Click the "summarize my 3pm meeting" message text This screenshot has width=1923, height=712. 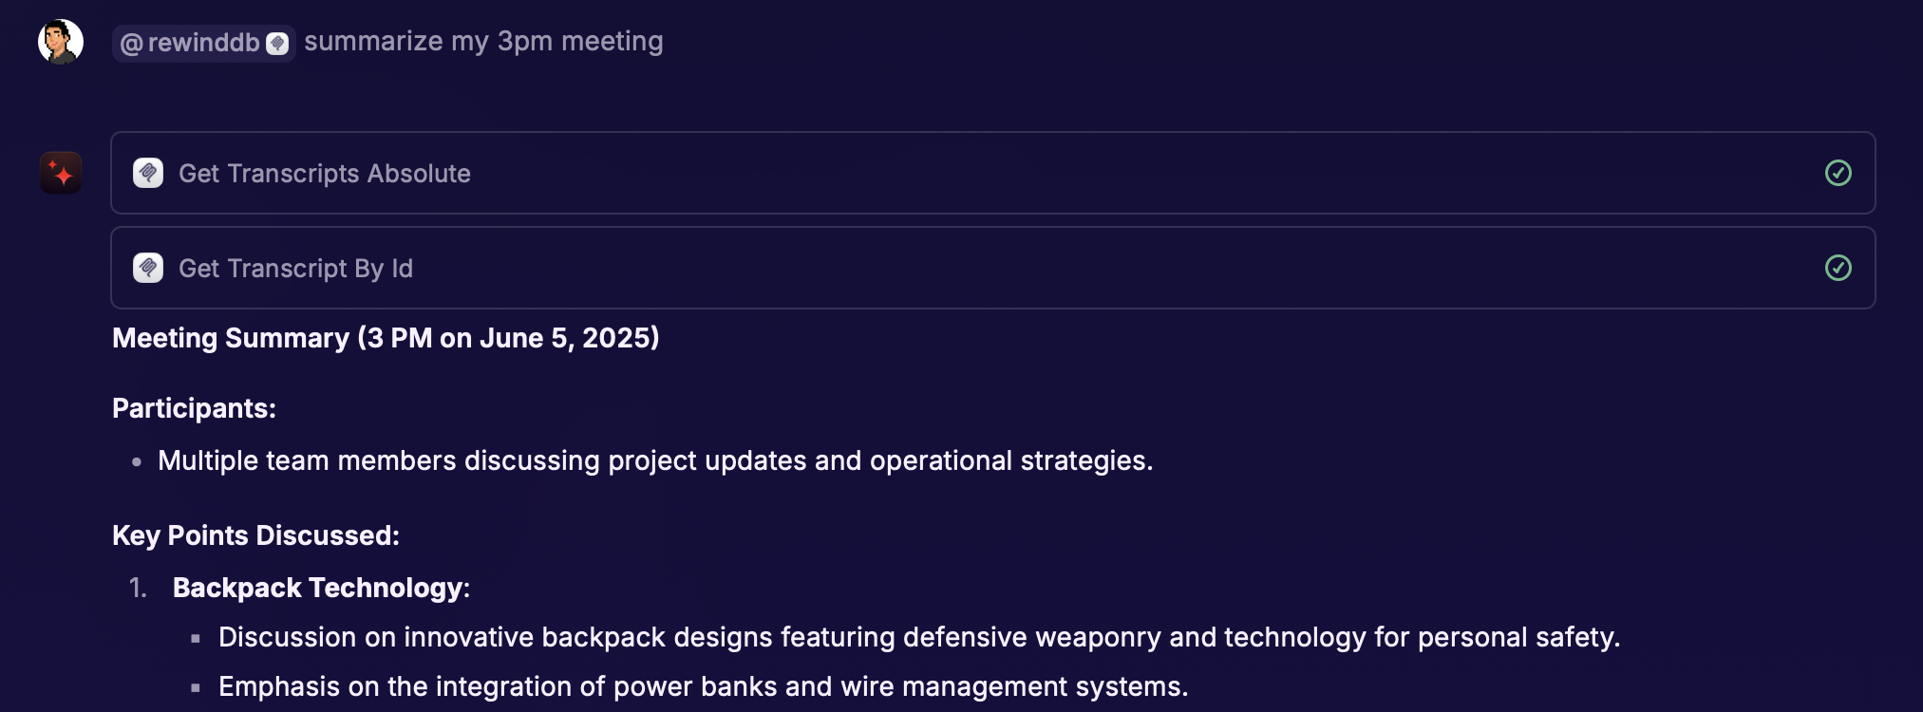483,42
